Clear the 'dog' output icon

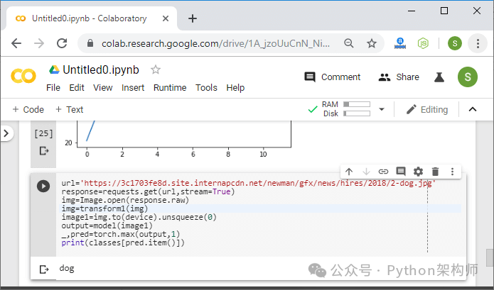pyautogui.click(x=44, y=269)
